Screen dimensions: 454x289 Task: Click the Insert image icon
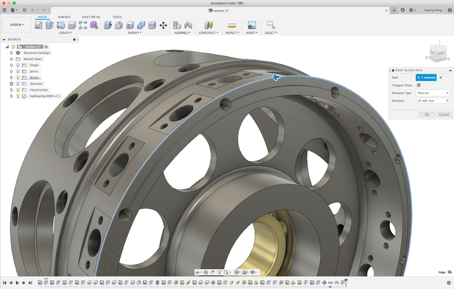(252, 25)
